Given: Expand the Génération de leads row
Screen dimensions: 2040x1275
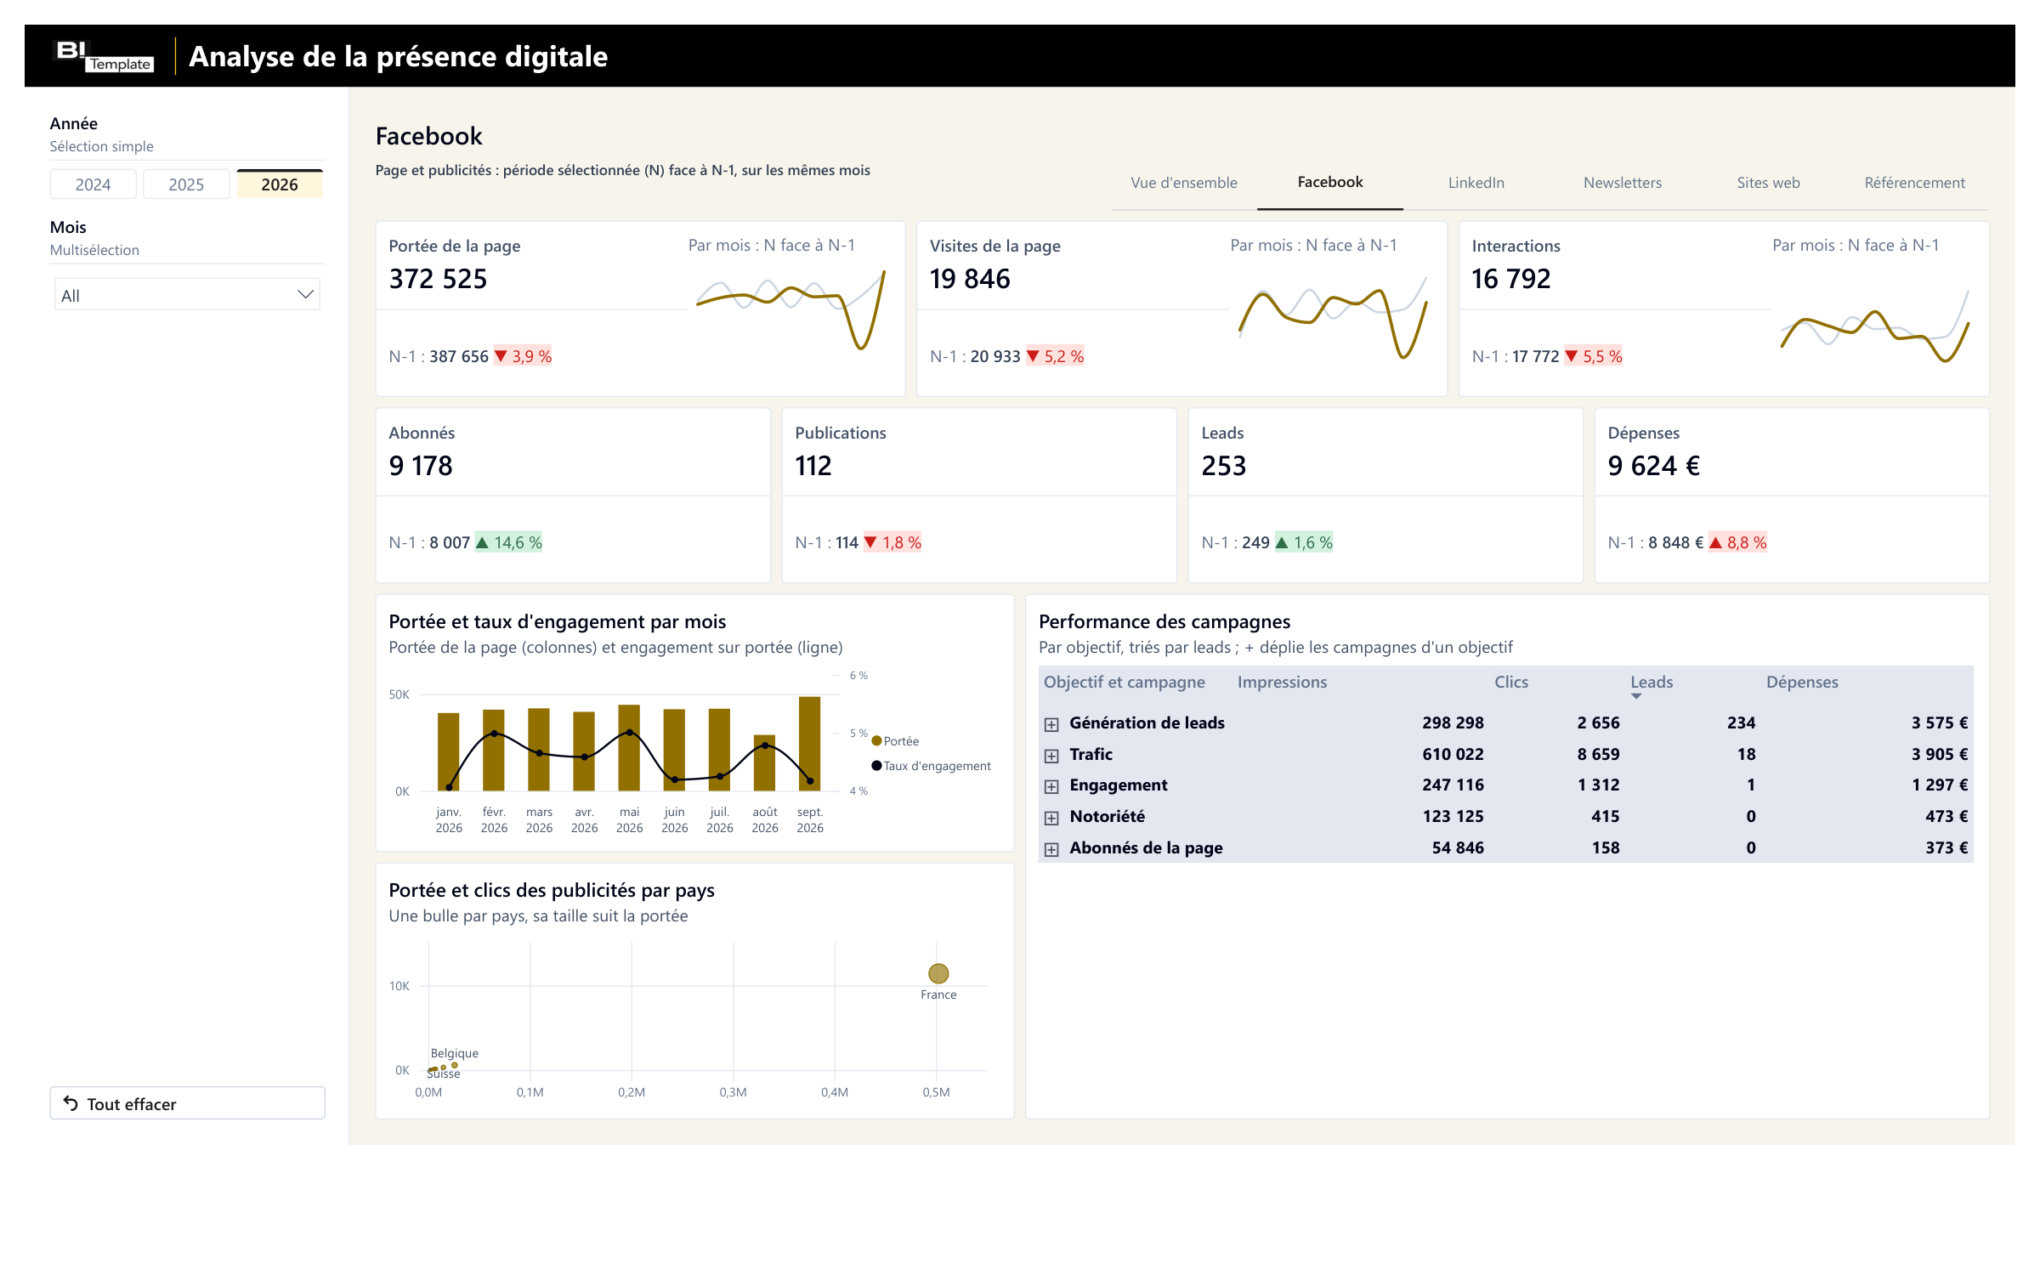Looking at the screenshot, I should click(x=1051, y=724).
